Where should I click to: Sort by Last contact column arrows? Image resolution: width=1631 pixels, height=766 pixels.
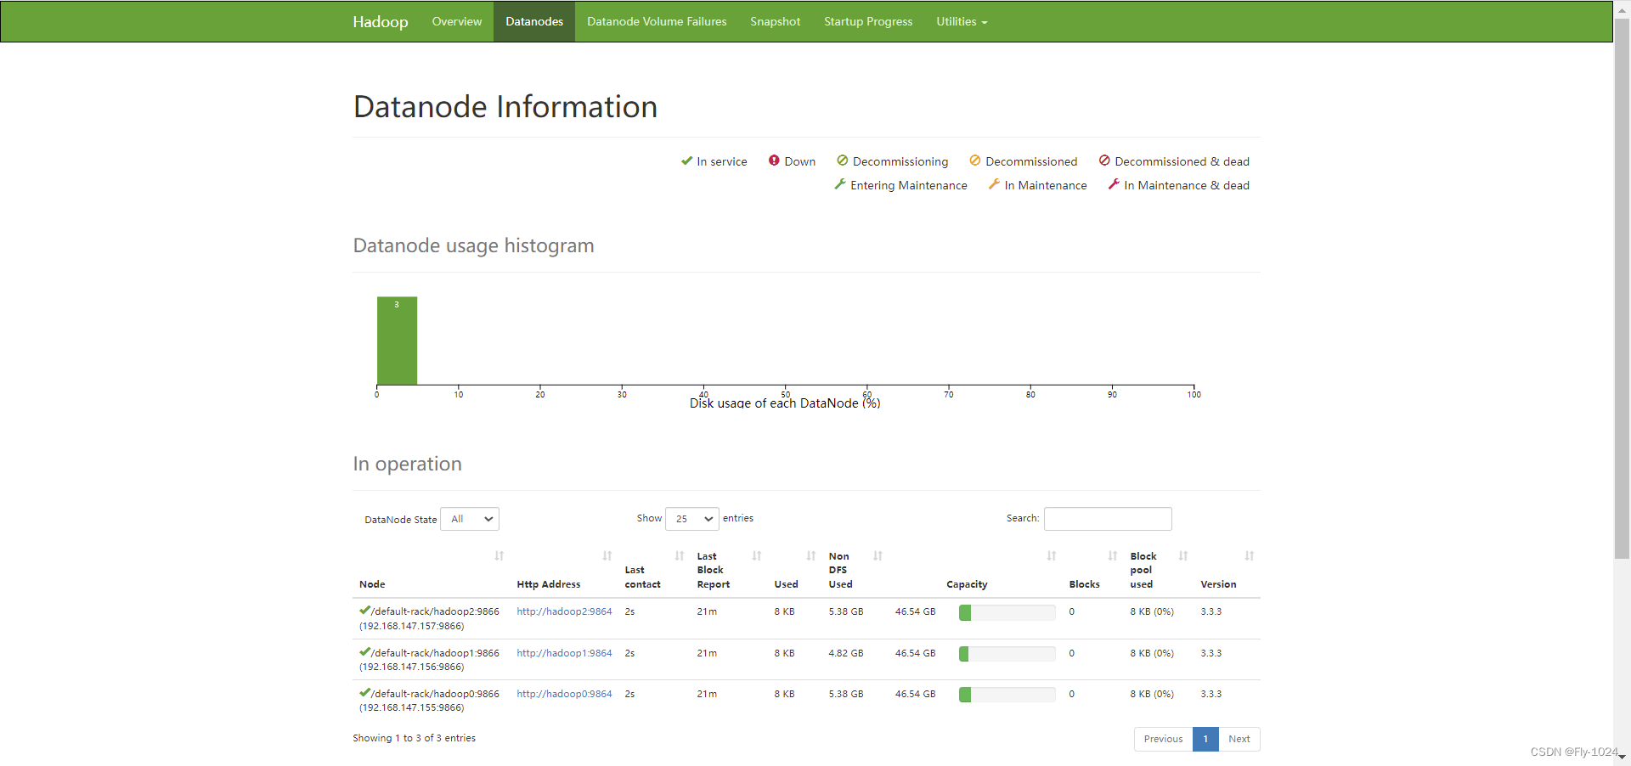(680, 556)
